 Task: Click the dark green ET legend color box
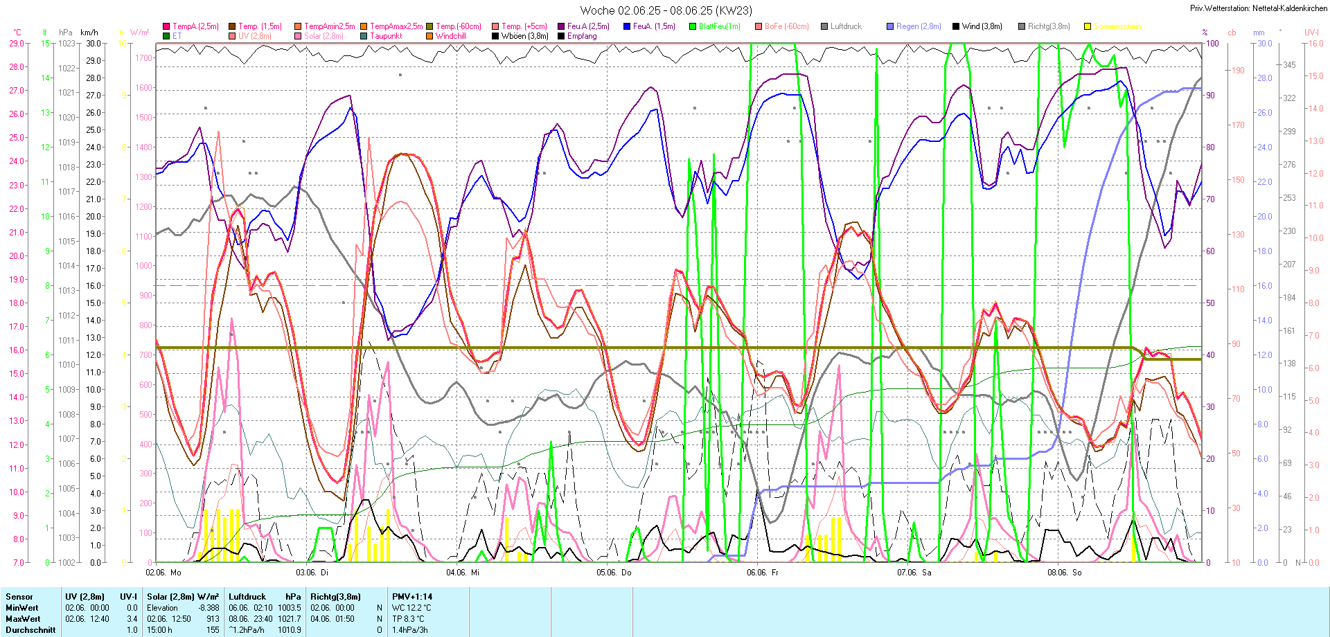pyautogui.click(x=166, y=36)
